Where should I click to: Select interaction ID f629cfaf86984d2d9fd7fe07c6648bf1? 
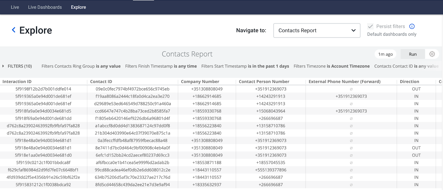pos(43,170)
